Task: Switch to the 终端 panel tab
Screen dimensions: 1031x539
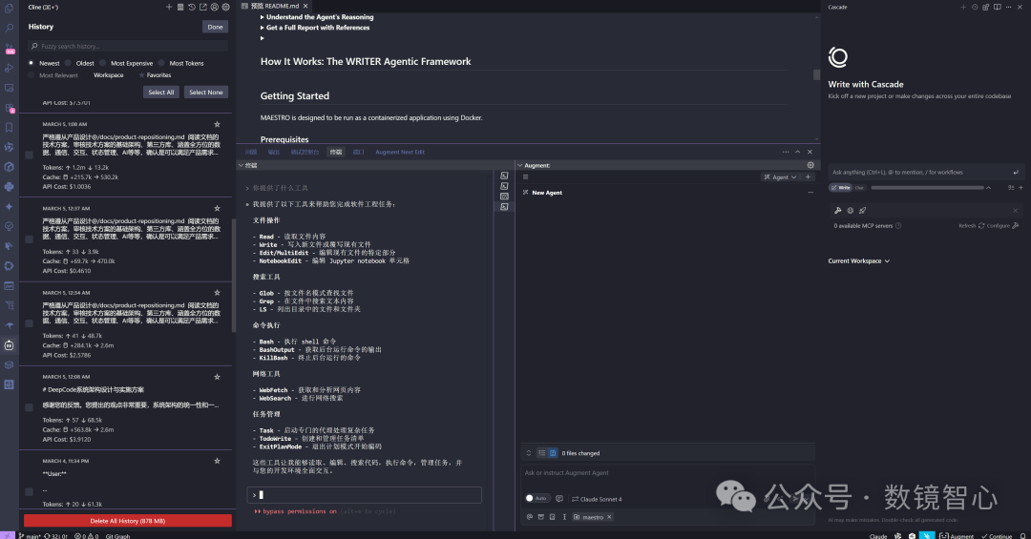Action: (336, 152)
